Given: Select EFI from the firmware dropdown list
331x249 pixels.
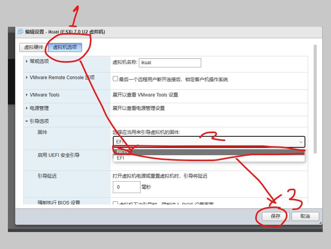Looking at the screenshot, I should 120,158.
